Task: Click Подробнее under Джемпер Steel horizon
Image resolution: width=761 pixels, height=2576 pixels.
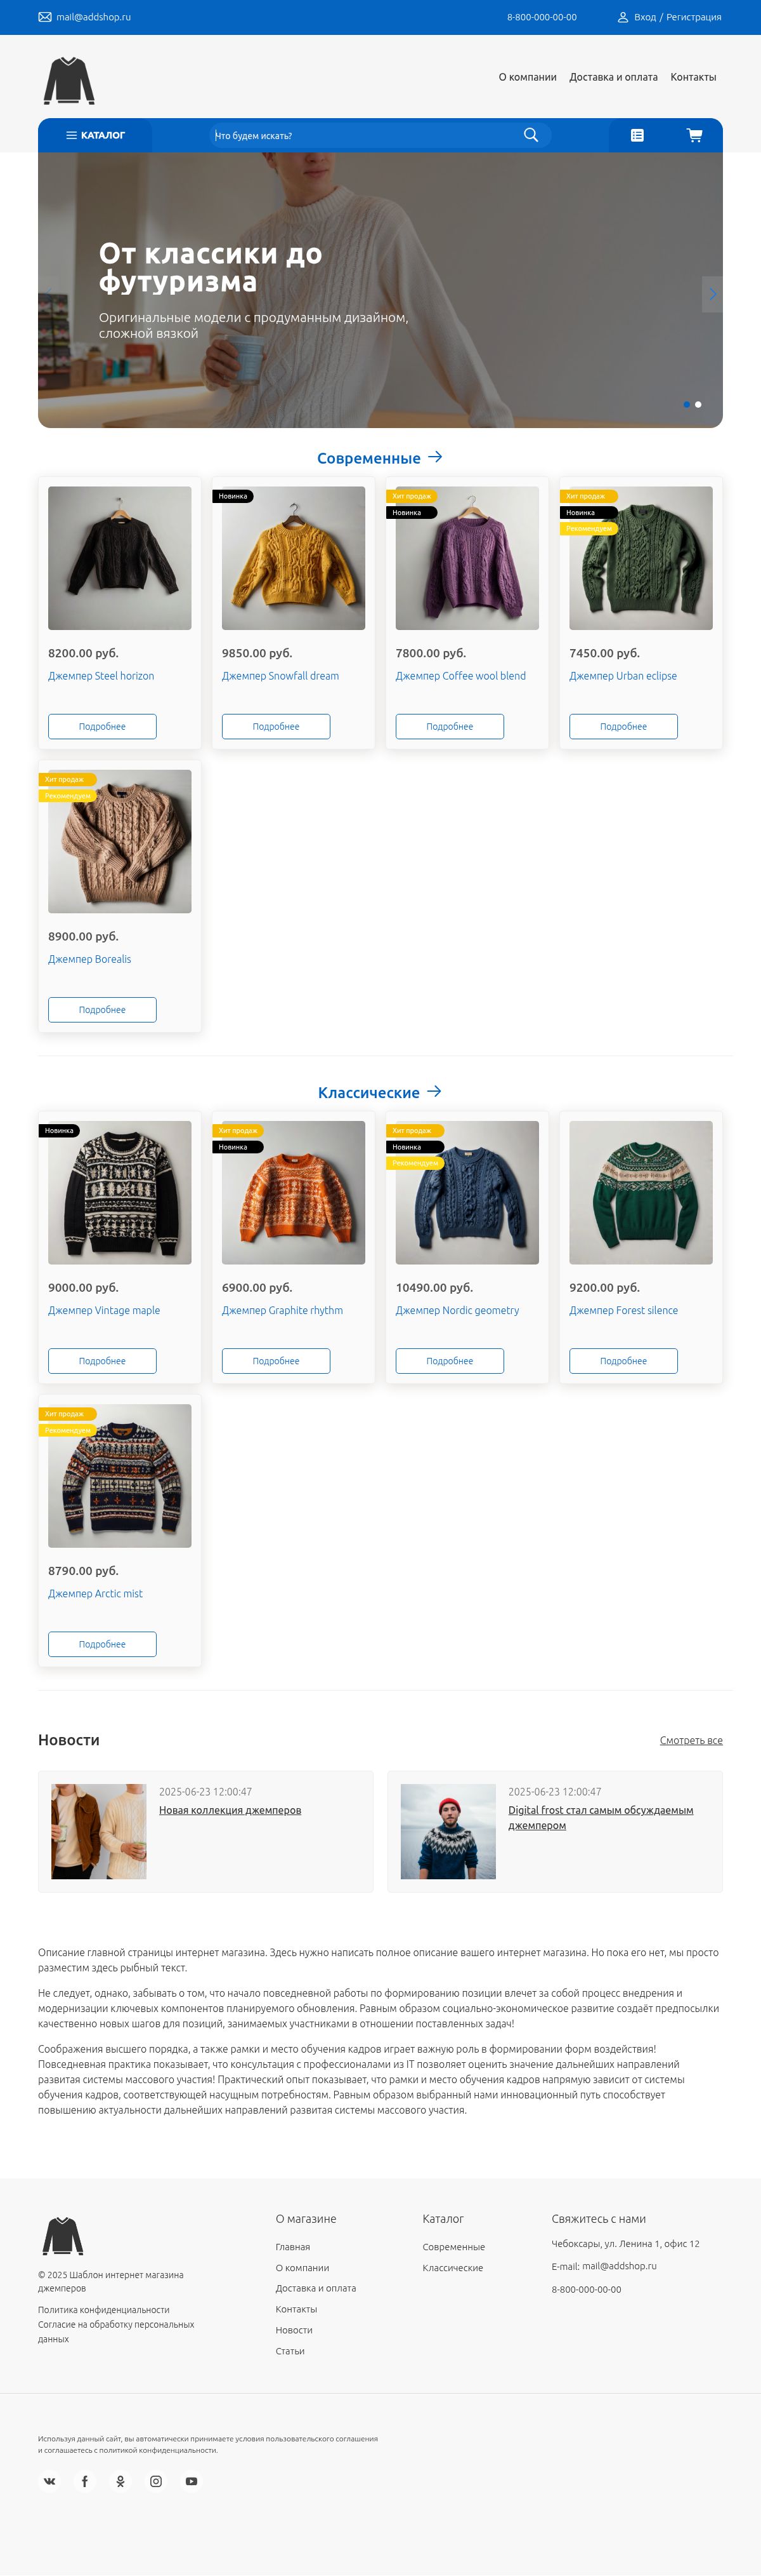Action: [102, 726]
